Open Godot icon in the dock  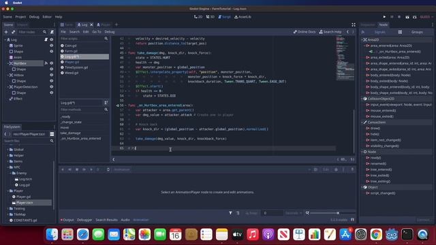coord(392,234)
